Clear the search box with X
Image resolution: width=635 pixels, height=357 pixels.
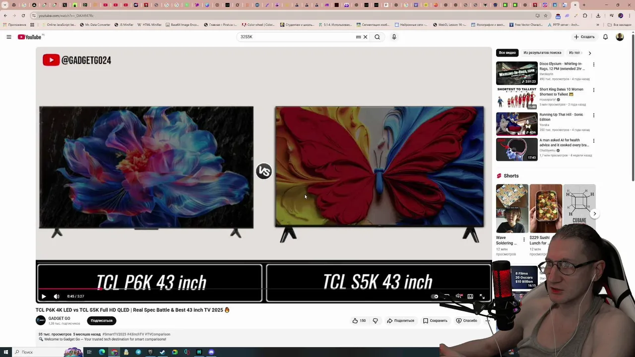coord(365,37)
